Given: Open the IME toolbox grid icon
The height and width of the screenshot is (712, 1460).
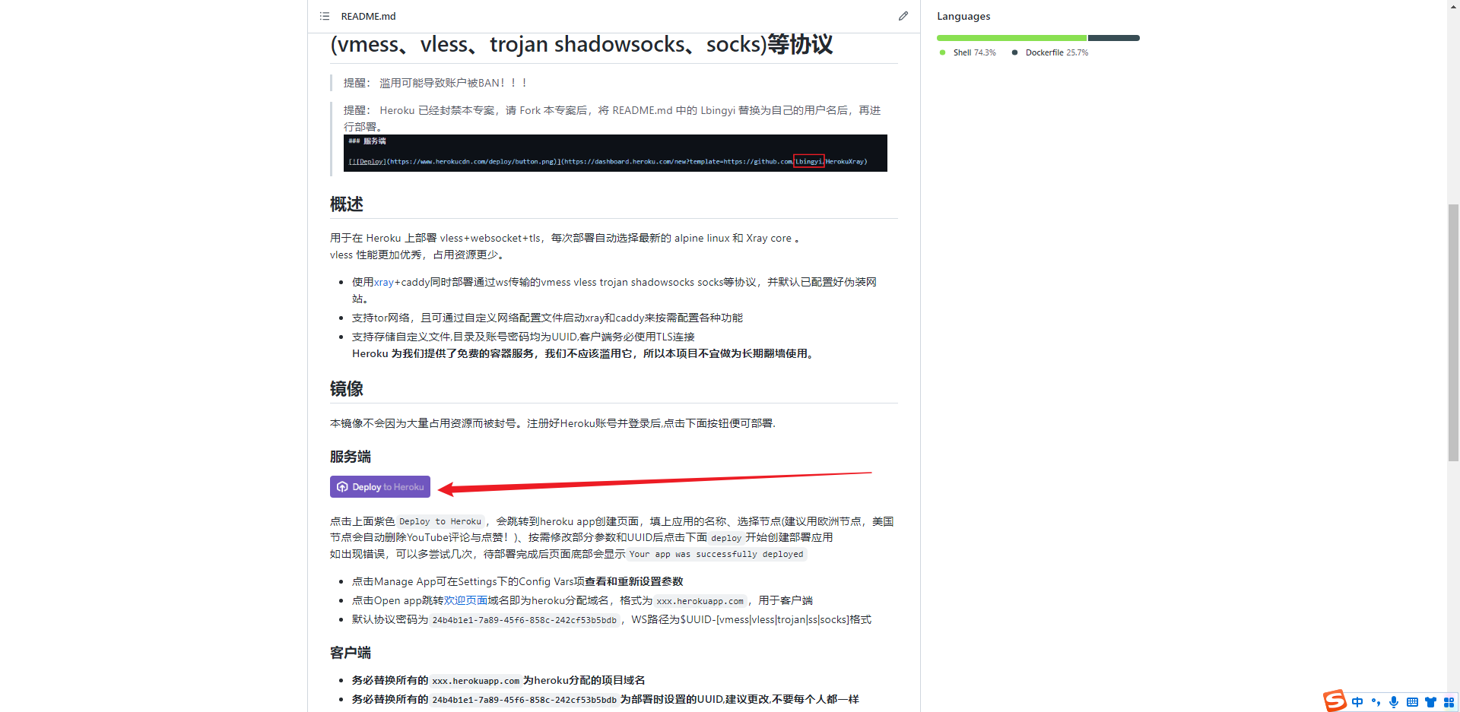Looking at the screenshot, I should [1449, 702].
